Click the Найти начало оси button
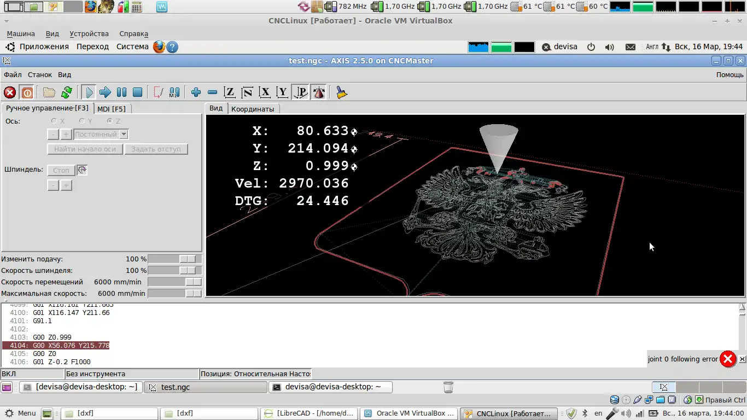Screen dimensions: 747x420 point(85,149)
